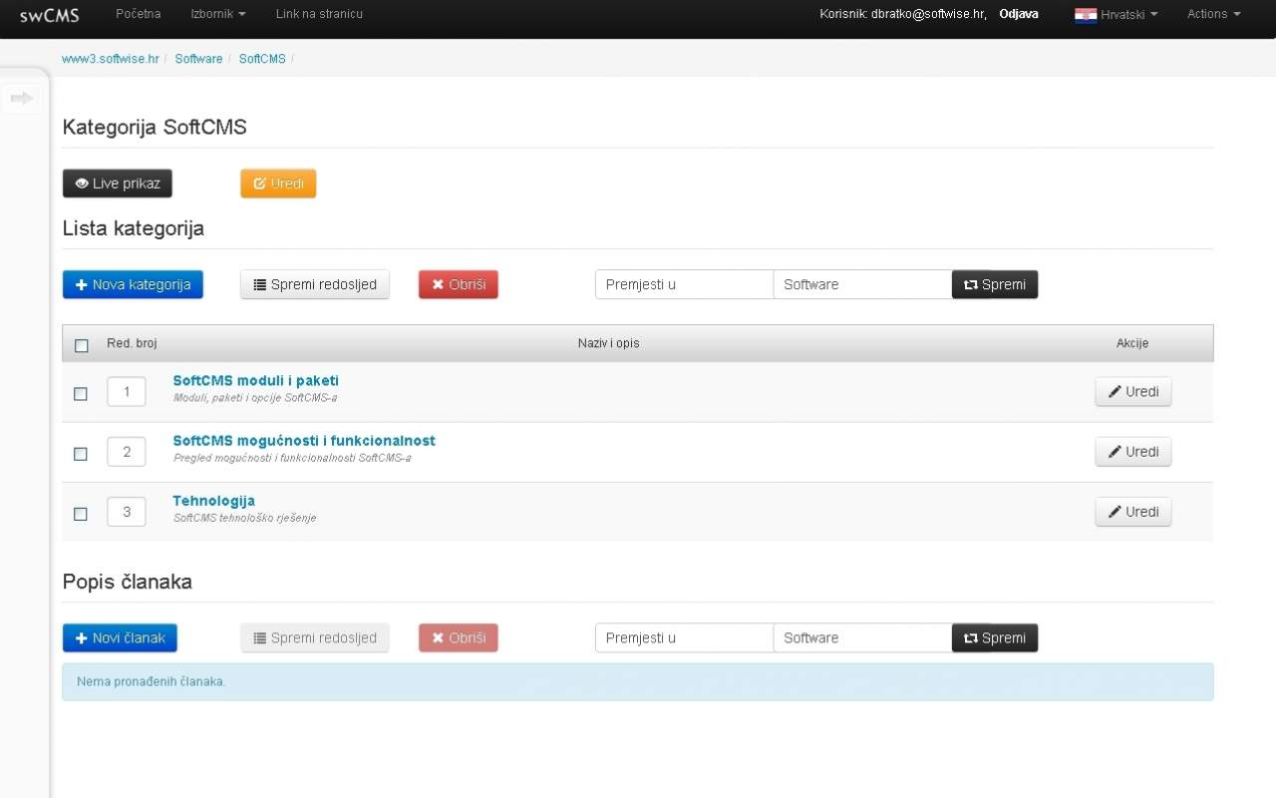Click the Croatian flag icon
This screenshot has height=798, width=1276.
(1086, 15)
